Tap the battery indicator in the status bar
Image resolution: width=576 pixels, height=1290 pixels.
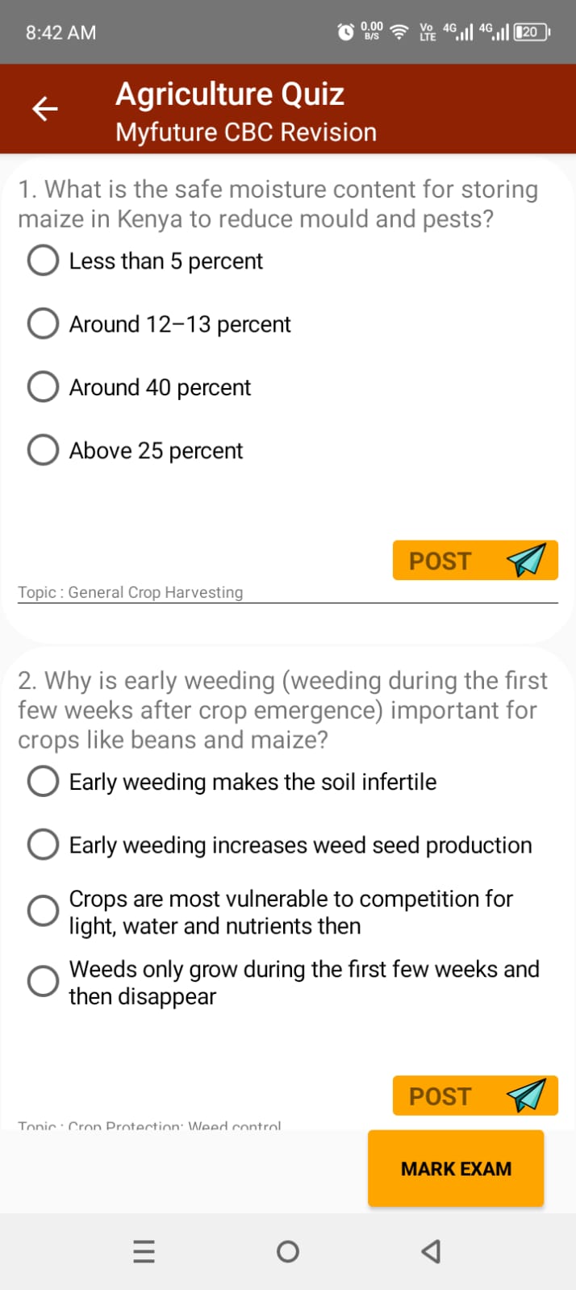click(x=530, y=32)
